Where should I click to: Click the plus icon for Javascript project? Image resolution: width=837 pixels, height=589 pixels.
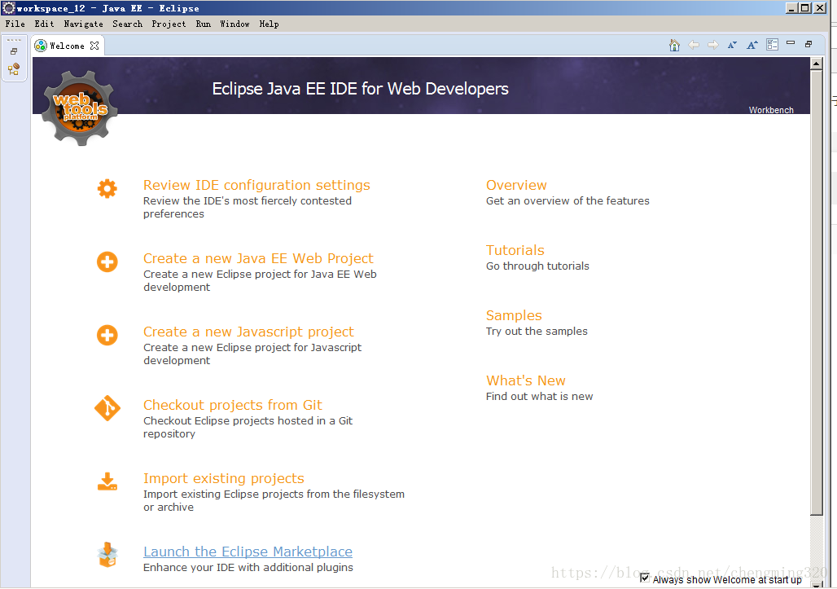(107, 336)
